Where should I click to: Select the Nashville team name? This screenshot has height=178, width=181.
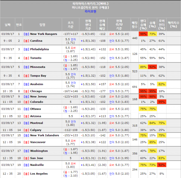pos(37,165)
